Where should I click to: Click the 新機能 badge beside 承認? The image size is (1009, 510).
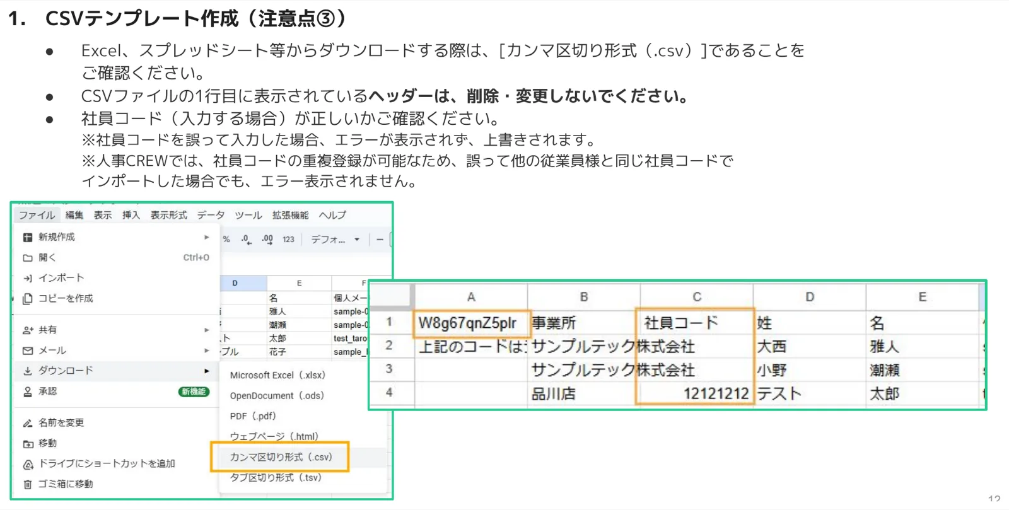[x=194, y=391]
